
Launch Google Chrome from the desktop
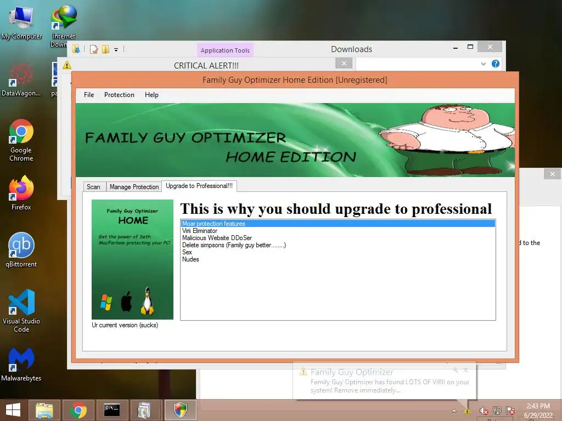tap(21, 140)
